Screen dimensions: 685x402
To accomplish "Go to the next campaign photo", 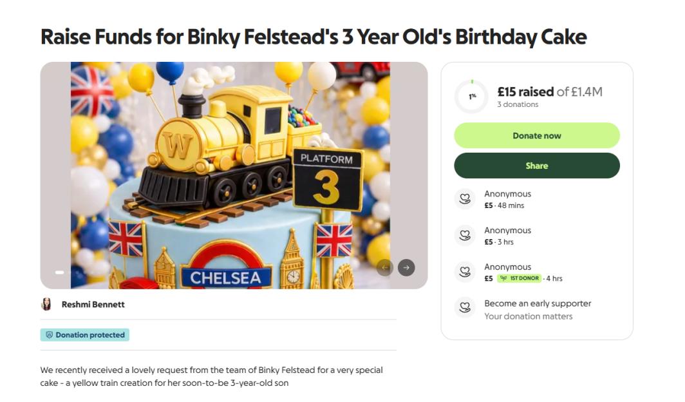I will pos(406,267).
